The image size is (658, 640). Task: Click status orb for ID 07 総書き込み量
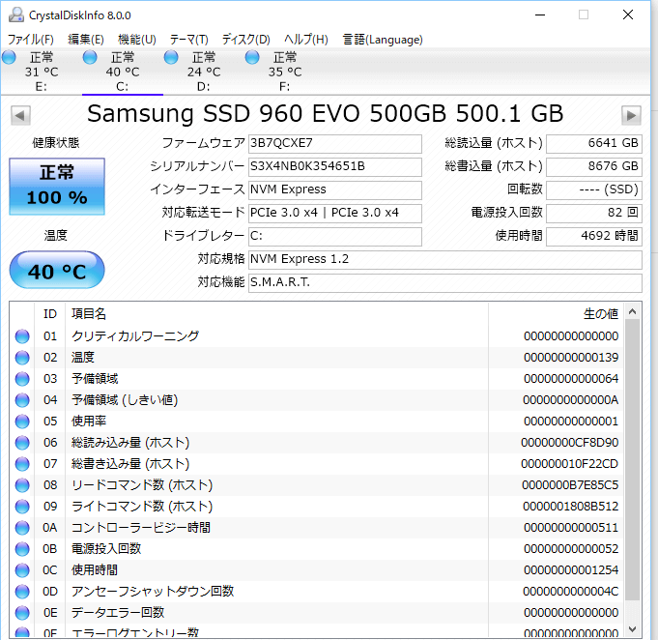click(x=22, y=464)
